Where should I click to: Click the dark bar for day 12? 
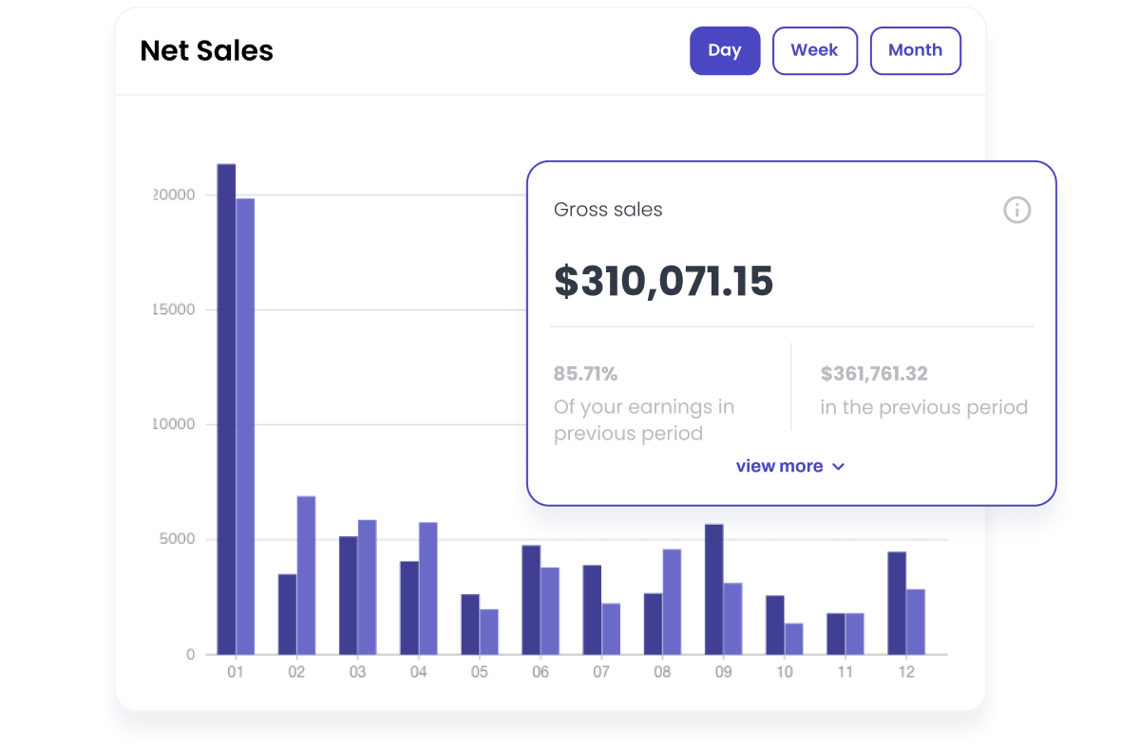[897, 603]
